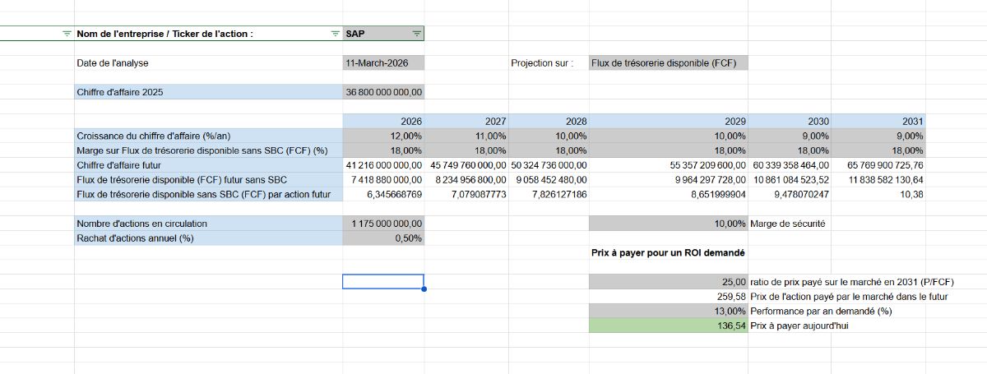
Task: Select the SAP ticker cell
Action: (383, 34)
